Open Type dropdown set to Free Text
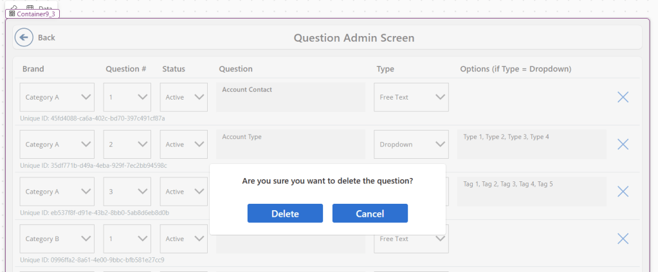The width and height of the screenshot is (658, 272). tap(411, 97)
